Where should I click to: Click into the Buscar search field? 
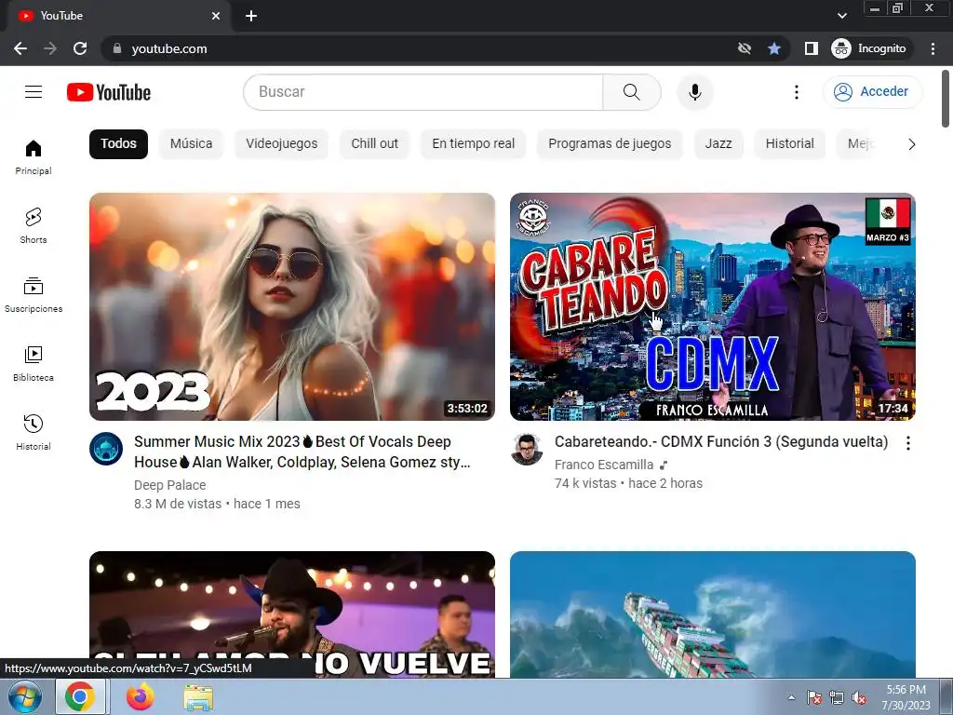coord(423,92)
